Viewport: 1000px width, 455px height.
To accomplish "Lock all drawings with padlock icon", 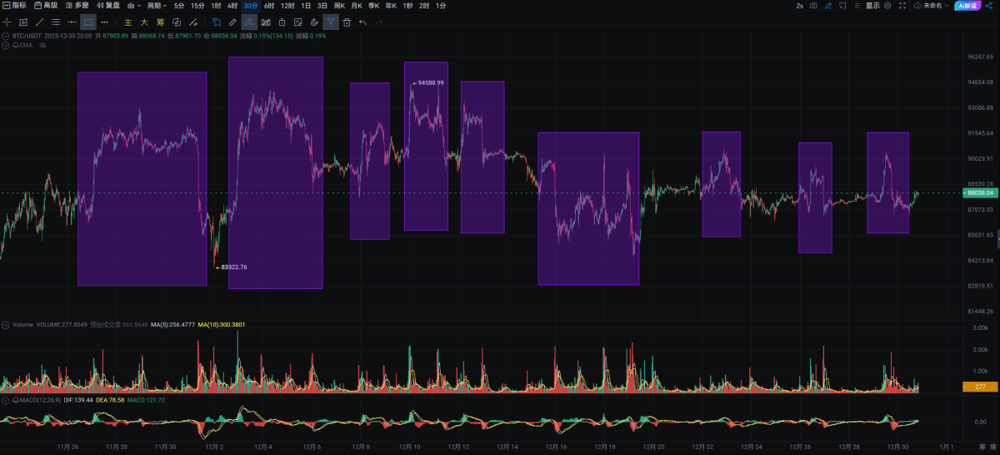I will click(x=282, y=22).
